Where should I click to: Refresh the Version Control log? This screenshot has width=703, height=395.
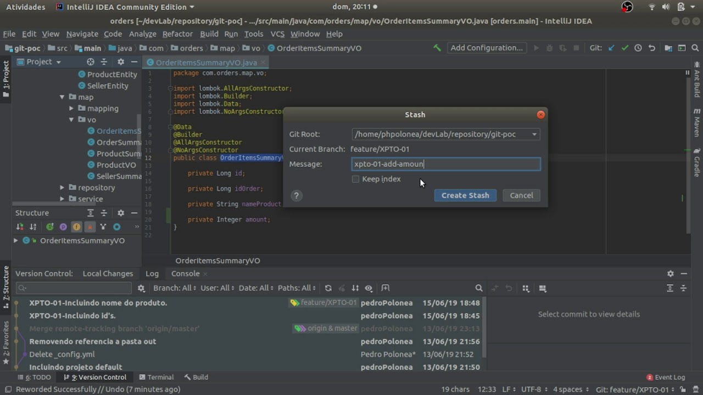click(x=328, y=288)
